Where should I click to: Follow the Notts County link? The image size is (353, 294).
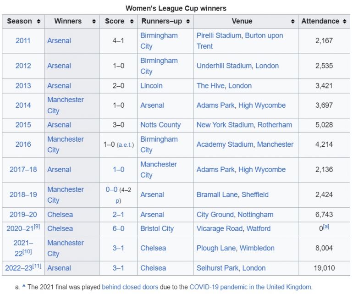160,125
